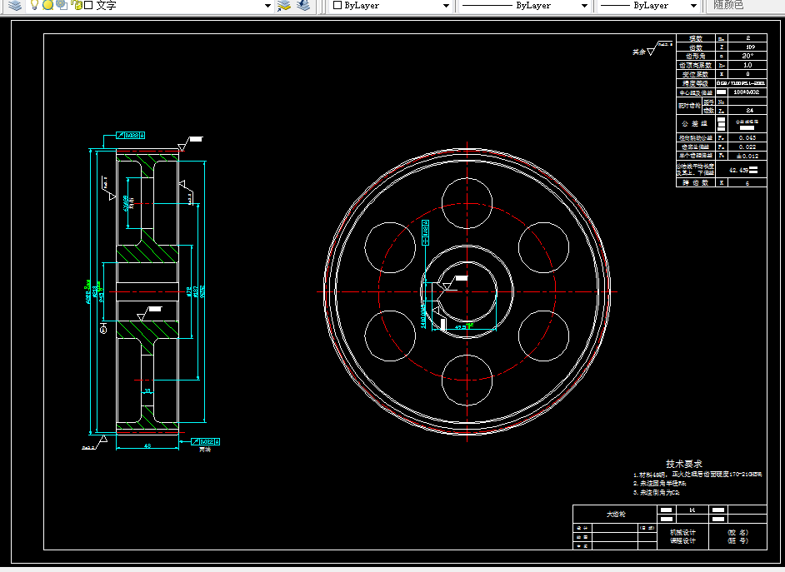Screen dimensions: 785x572
Task: Click Make Object's Layer Current icon
Action: pyautogui.click(x=284, y=6)
